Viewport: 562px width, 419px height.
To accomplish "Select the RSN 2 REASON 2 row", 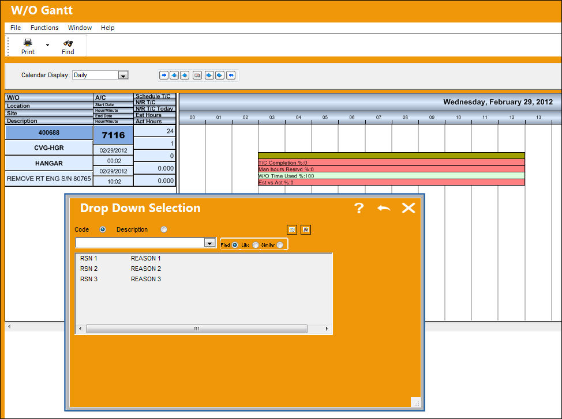I will coord(204,269).
